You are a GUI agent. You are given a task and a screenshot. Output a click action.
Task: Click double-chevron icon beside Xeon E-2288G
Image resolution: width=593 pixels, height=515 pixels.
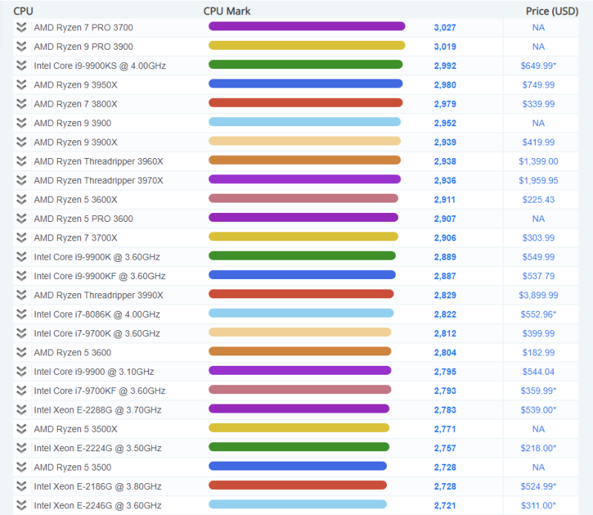click(x=21, y=410)
